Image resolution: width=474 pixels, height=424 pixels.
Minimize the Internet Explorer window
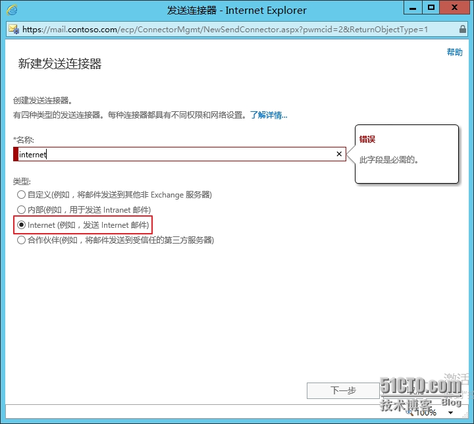click(x=413, y=8)
